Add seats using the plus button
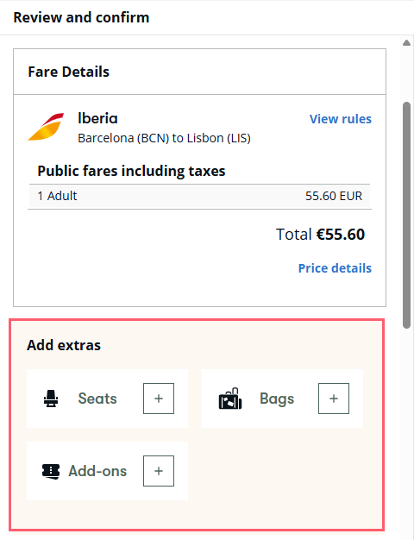Viewport: 414px width, 540px height. coord(159,399)
